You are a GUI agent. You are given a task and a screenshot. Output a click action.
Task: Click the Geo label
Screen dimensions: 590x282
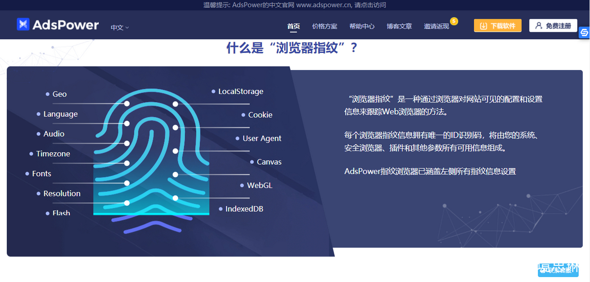[x=59, y=94]
